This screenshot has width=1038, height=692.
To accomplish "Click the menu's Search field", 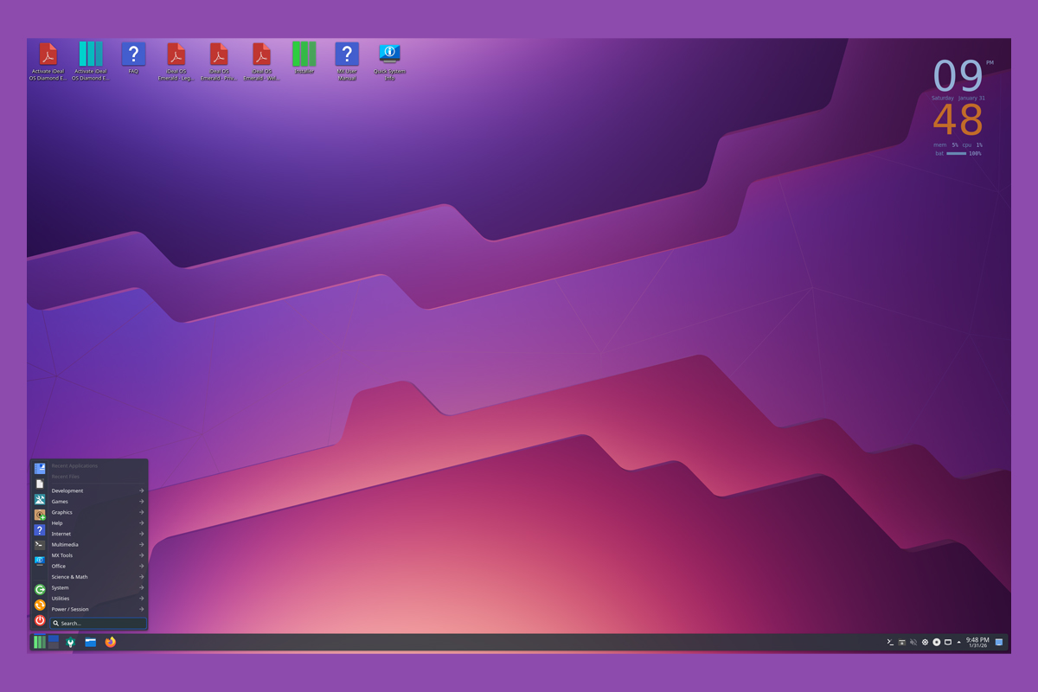I will 98,623.
